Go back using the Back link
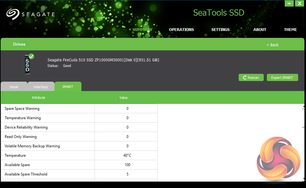Viewport: 306px width, 188px height. coord(272,45)
